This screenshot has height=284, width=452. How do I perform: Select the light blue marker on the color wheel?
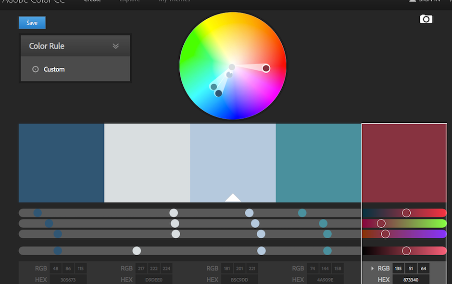pos(229,75)
